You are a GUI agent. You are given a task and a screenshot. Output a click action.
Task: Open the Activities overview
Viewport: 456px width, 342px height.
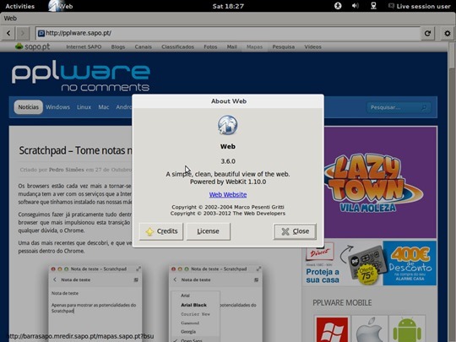click(19, 6)
